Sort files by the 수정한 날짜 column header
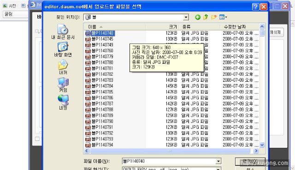The image size is (295, 170). coord(240,27)
